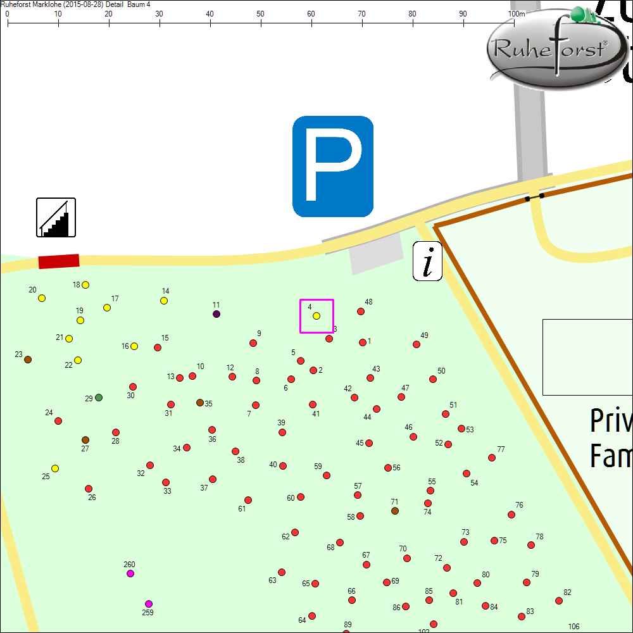The width and height of the screenshot is (633, 633).
Task: Select yellow tree marker 21
Action: pyautogui.click(x=69, y=339)
